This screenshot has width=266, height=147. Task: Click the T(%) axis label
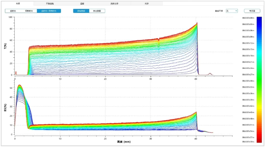point(5,46)
